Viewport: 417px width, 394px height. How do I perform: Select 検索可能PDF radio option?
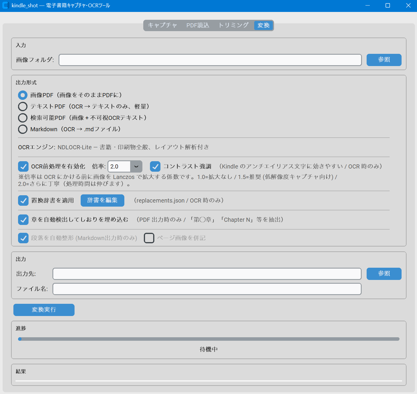[23, 118]
